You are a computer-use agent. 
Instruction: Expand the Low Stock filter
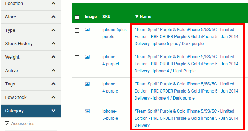pyautogui.click(x=31, y=97)
